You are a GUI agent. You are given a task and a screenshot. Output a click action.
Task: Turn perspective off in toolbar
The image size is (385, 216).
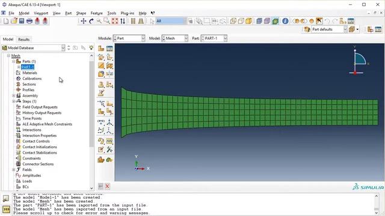pyautogui.click(x=133, y=21)
